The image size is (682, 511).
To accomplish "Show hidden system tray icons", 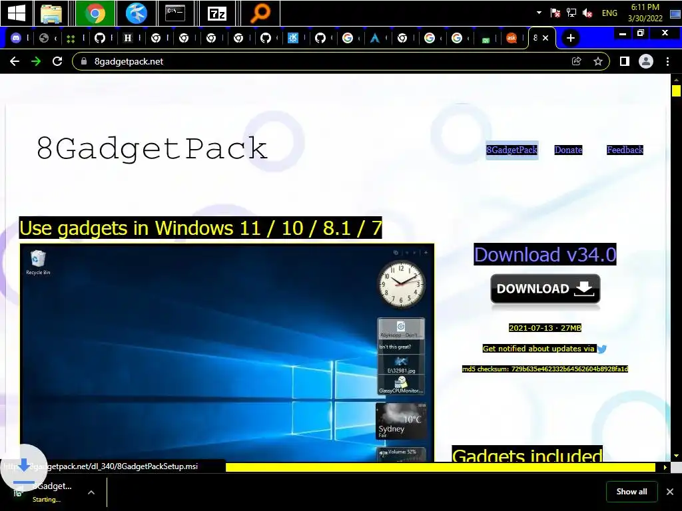I will coord(539,13).
